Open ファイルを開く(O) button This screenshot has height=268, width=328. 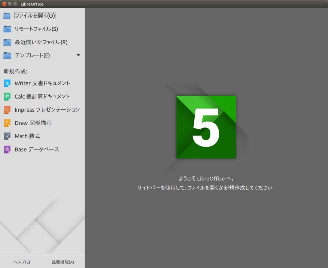[x=35, y=16]
